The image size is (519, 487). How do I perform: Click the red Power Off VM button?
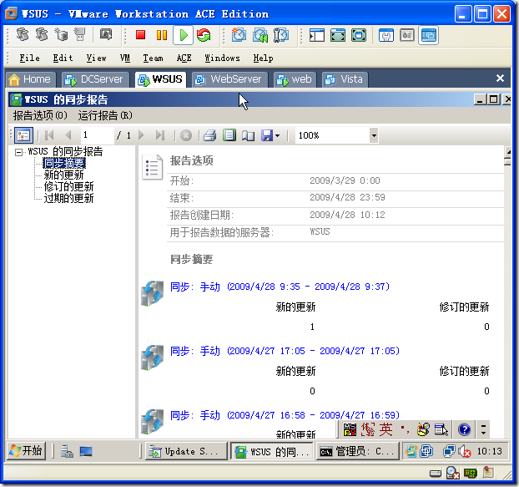click(x=141, y=35)
